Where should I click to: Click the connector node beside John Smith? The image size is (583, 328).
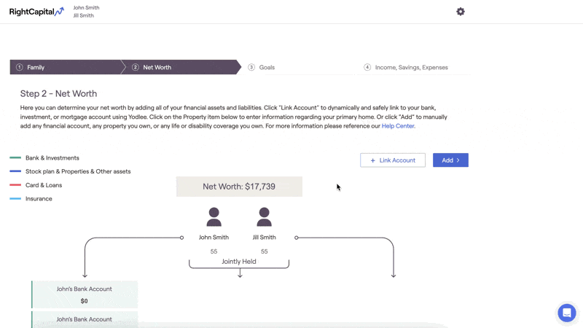click(181, 238)
